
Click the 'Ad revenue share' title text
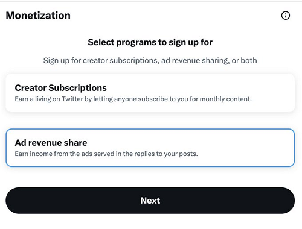[x=51, y=143]
